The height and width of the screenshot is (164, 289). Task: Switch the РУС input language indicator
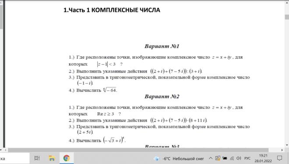point(247,158)
